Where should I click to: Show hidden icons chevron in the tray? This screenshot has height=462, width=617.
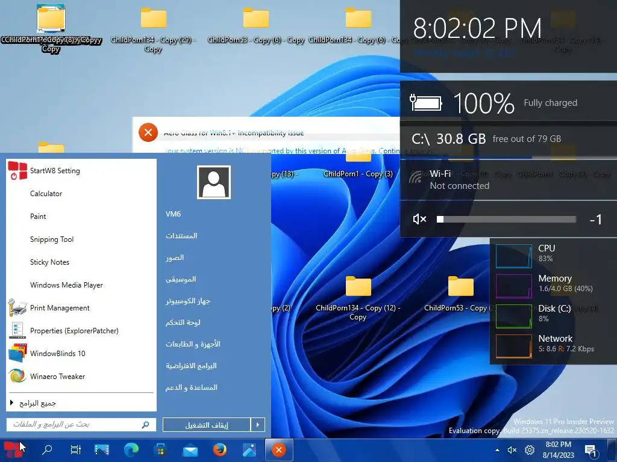[x=497, y=450]
